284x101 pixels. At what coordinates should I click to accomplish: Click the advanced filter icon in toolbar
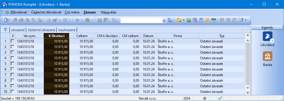click(x=170, y=20)
